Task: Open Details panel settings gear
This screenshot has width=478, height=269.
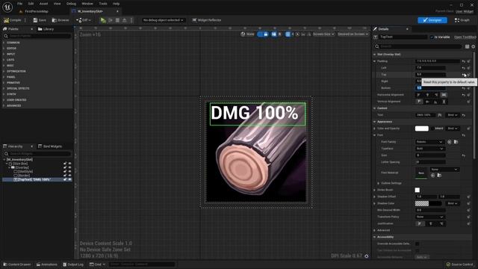Action: tap(473, 46)
